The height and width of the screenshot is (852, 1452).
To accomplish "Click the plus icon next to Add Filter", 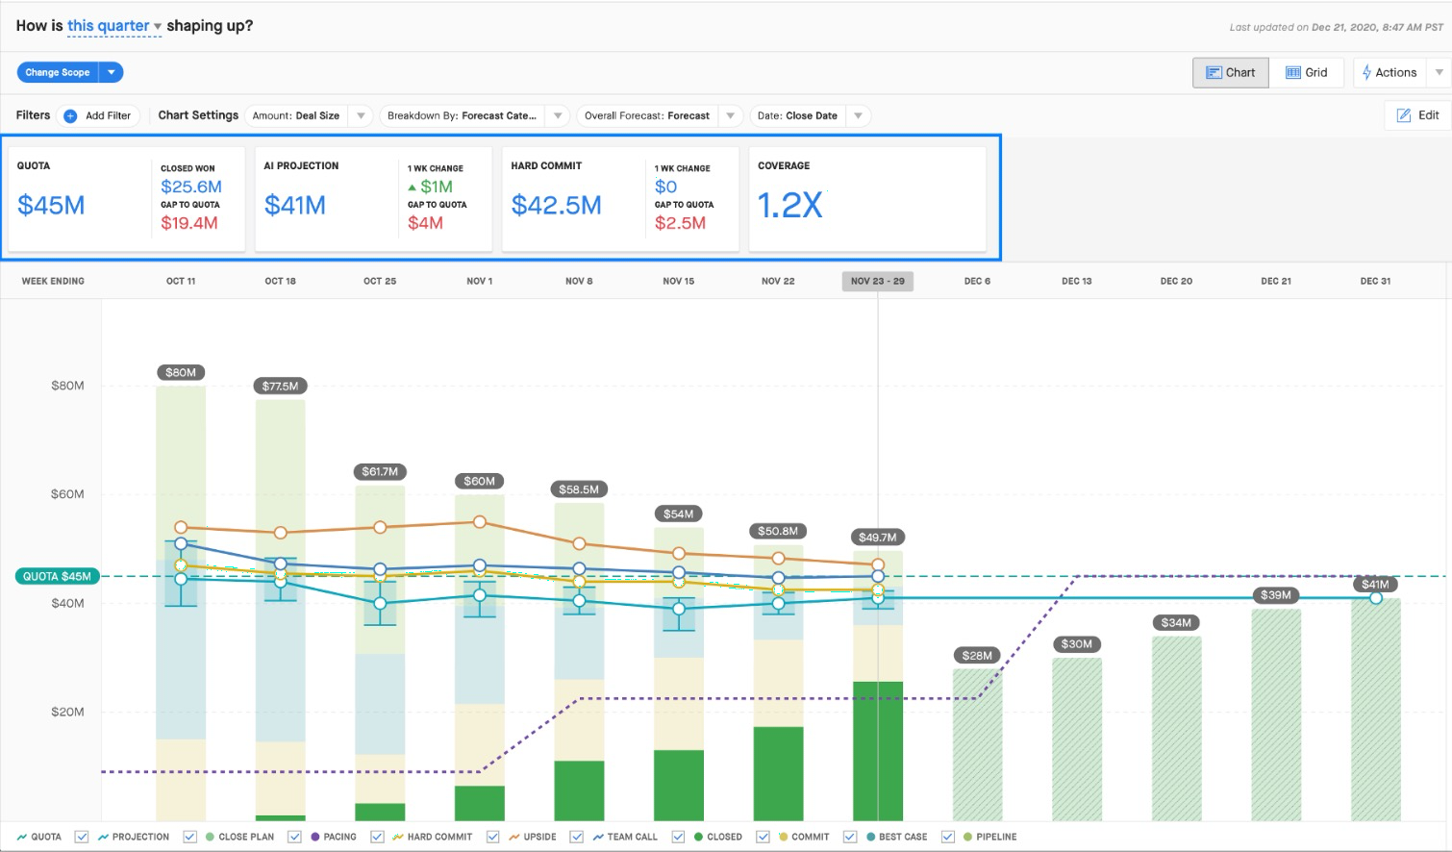I will [70, 115].
